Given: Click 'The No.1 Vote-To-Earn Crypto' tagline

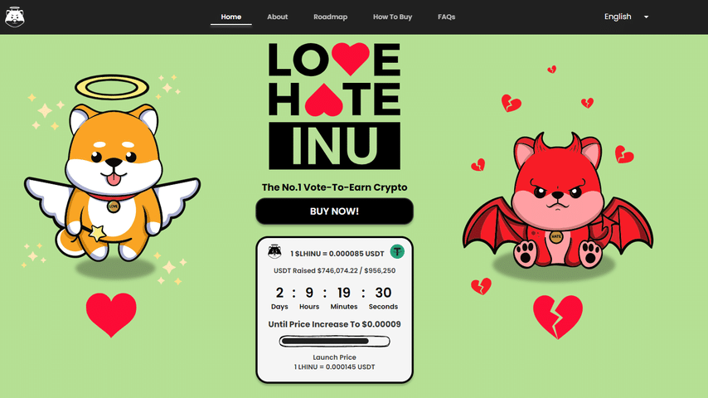Looking at the screenshot, I should (x=335, y=187).
